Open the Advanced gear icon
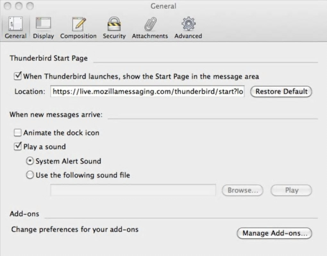327x256 pixels. pyautogui.click(x=188, y=24)
